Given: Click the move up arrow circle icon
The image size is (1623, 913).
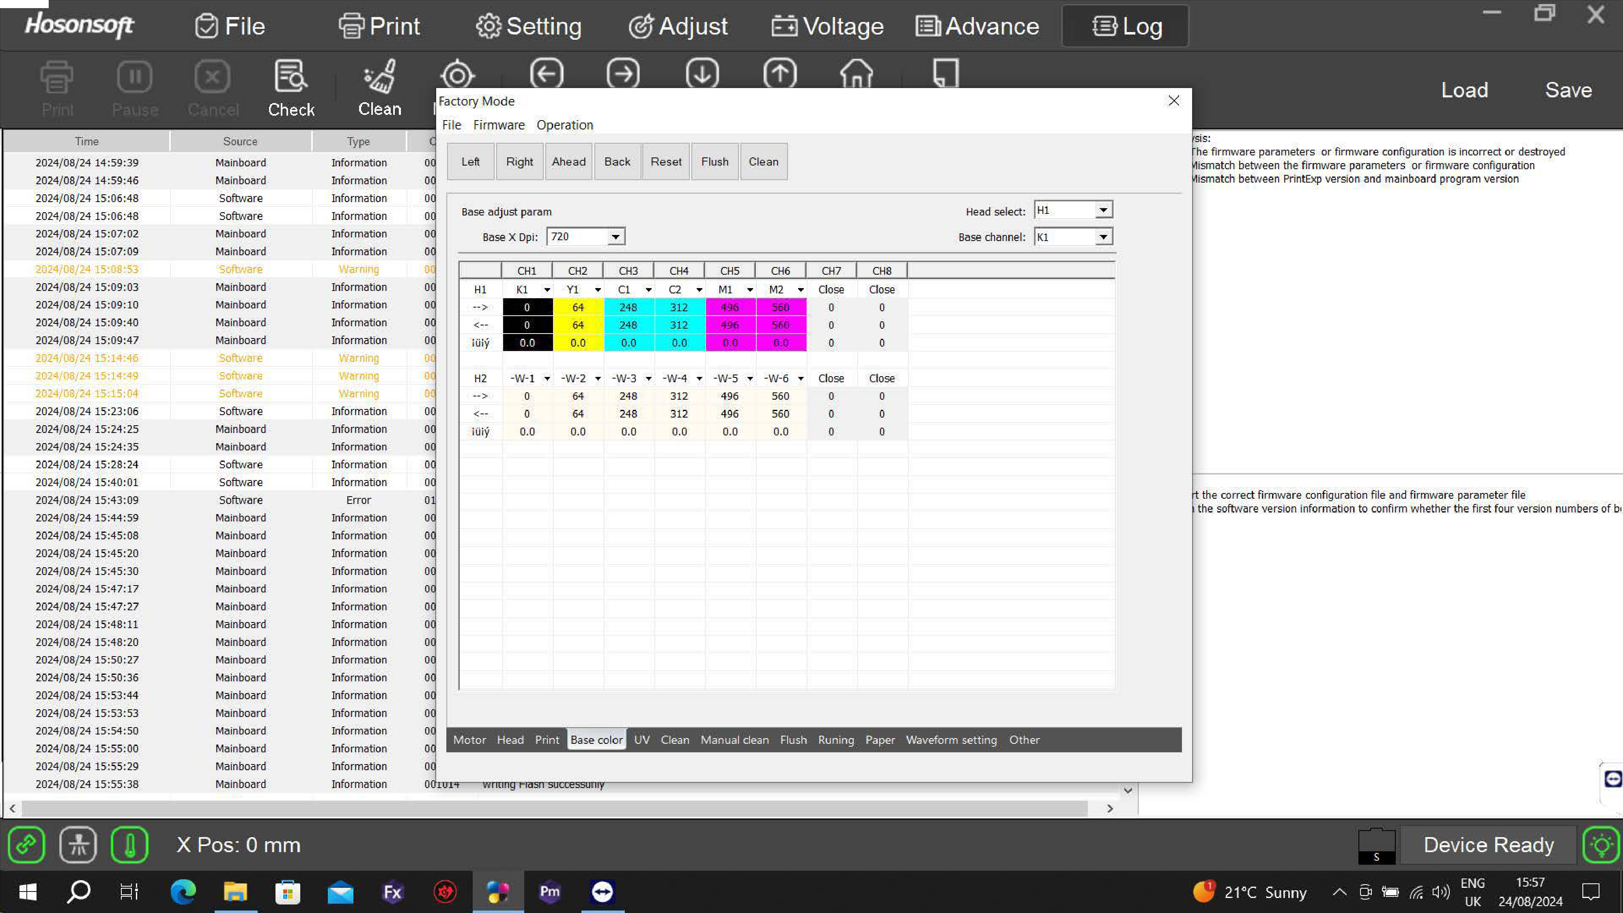Looking at the screenshot, I should tap(780, 74).
